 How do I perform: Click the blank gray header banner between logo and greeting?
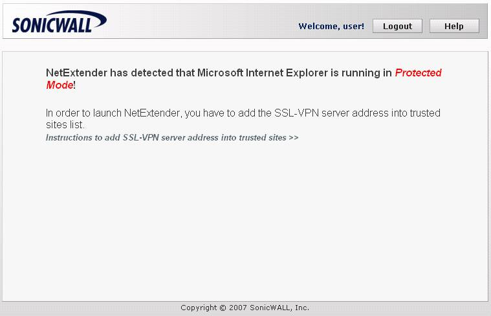[201, 21]
